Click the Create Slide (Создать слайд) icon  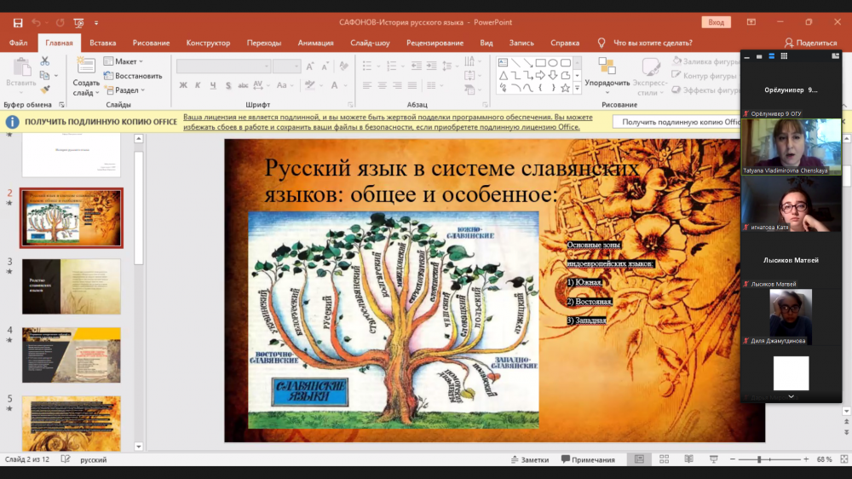(85, 66)
